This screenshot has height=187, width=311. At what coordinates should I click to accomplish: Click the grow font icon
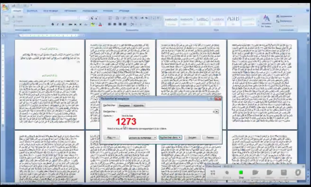pos(92,18)
